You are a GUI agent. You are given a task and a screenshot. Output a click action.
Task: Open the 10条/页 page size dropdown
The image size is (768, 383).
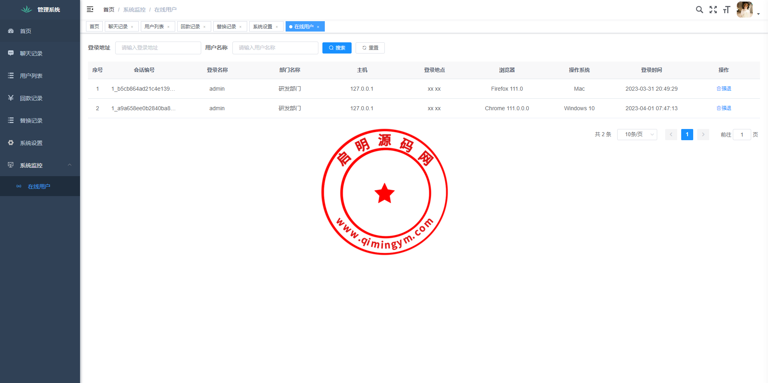637,135
